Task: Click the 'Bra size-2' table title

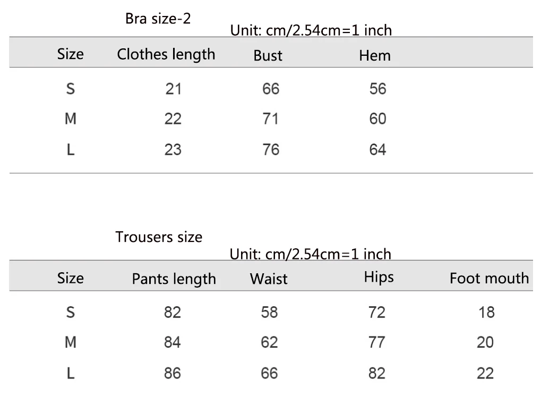Action: pos(158,19)
